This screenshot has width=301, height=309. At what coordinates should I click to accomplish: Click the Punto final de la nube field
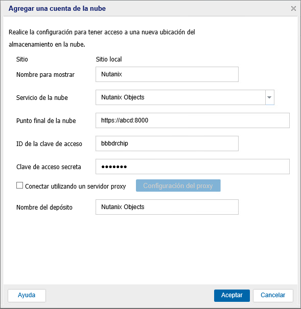tap(193, 120)
